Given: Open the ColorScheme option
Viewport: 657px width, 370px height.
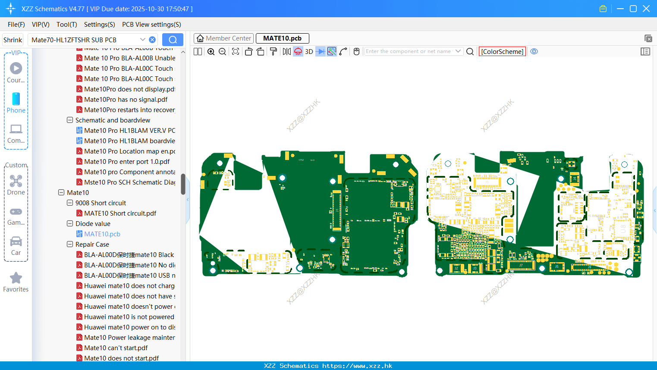Looking at the screenshot, I should pos(502,51).
